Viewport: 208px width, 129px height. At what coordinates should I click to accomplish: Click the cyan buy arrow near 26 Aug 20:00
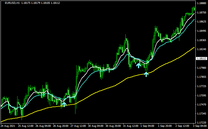(64, 104)
